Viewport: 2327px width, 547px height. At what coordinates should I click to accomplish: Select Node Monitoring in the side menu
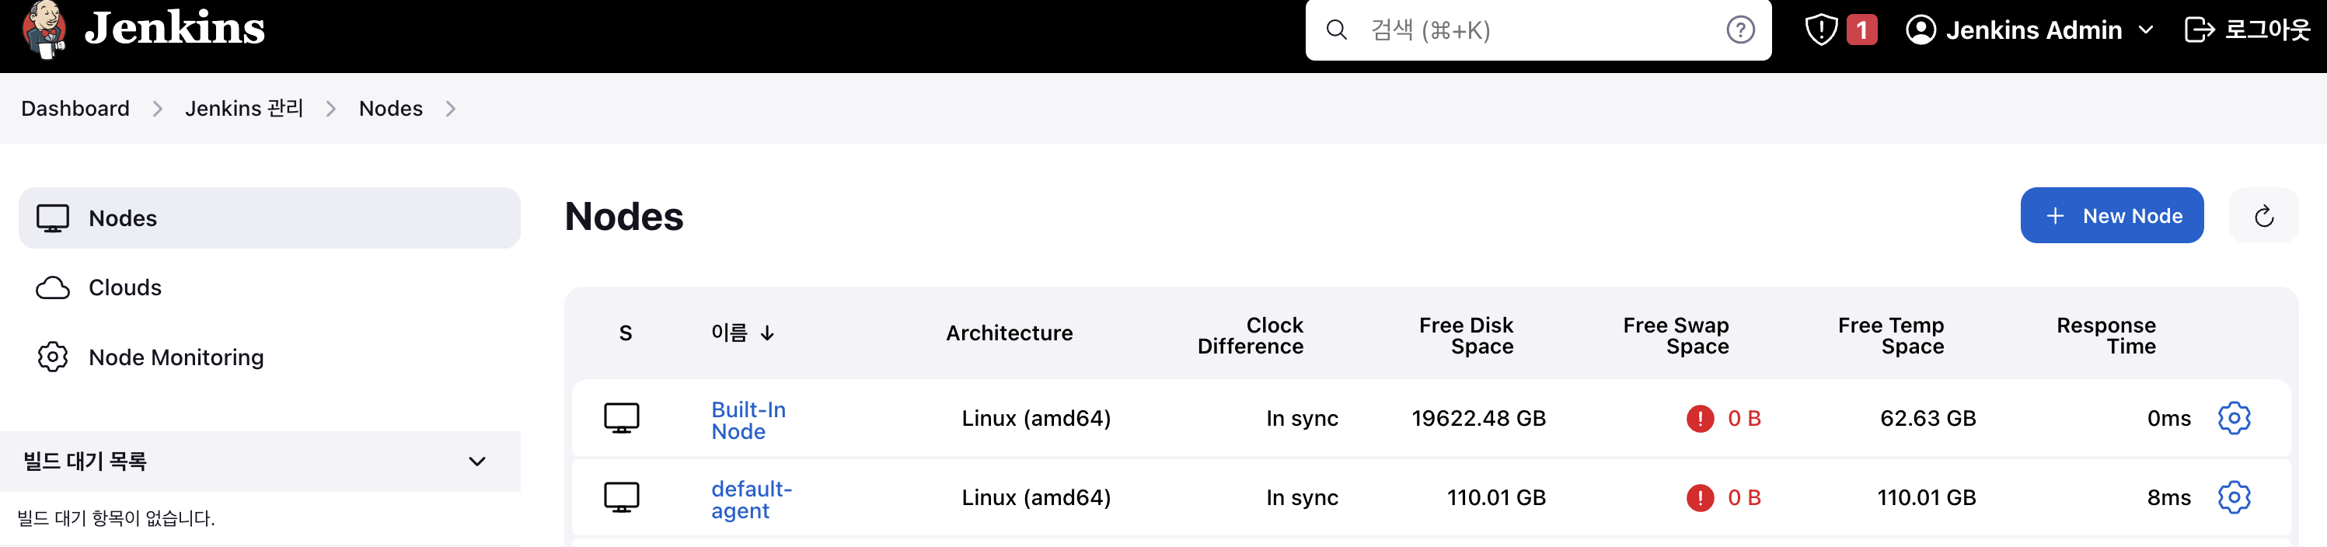click(269, 357)
